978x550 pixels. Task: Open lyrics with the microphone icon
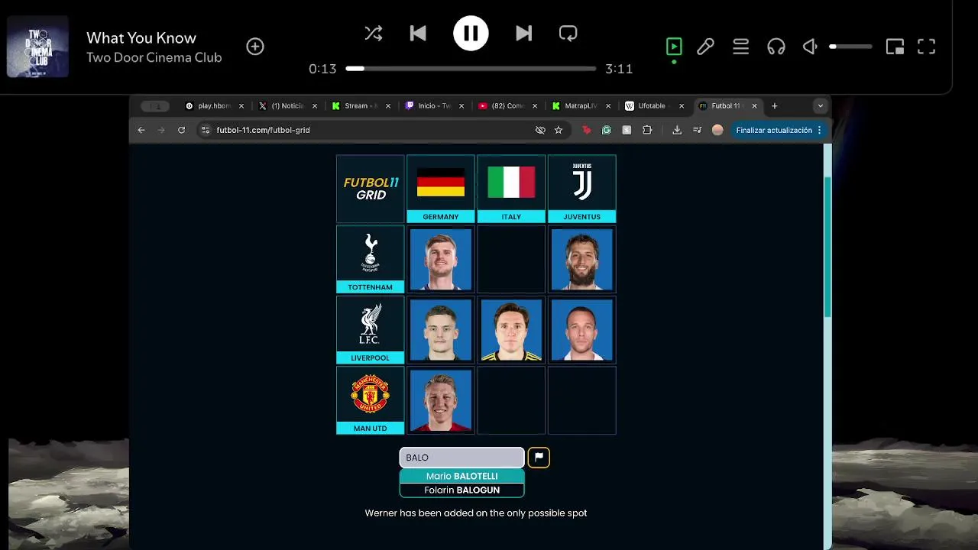705,47
